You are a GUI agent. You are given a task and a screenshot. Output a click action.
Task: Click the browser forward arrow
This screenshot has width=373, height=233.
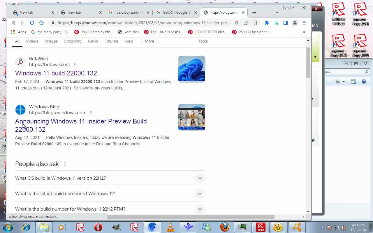(x=23, y=23)
